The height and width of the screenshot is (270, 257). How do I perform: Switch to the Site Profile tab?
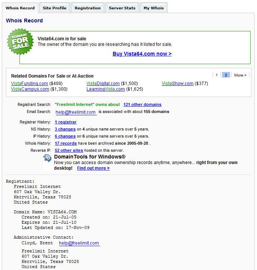click(54, 8)
